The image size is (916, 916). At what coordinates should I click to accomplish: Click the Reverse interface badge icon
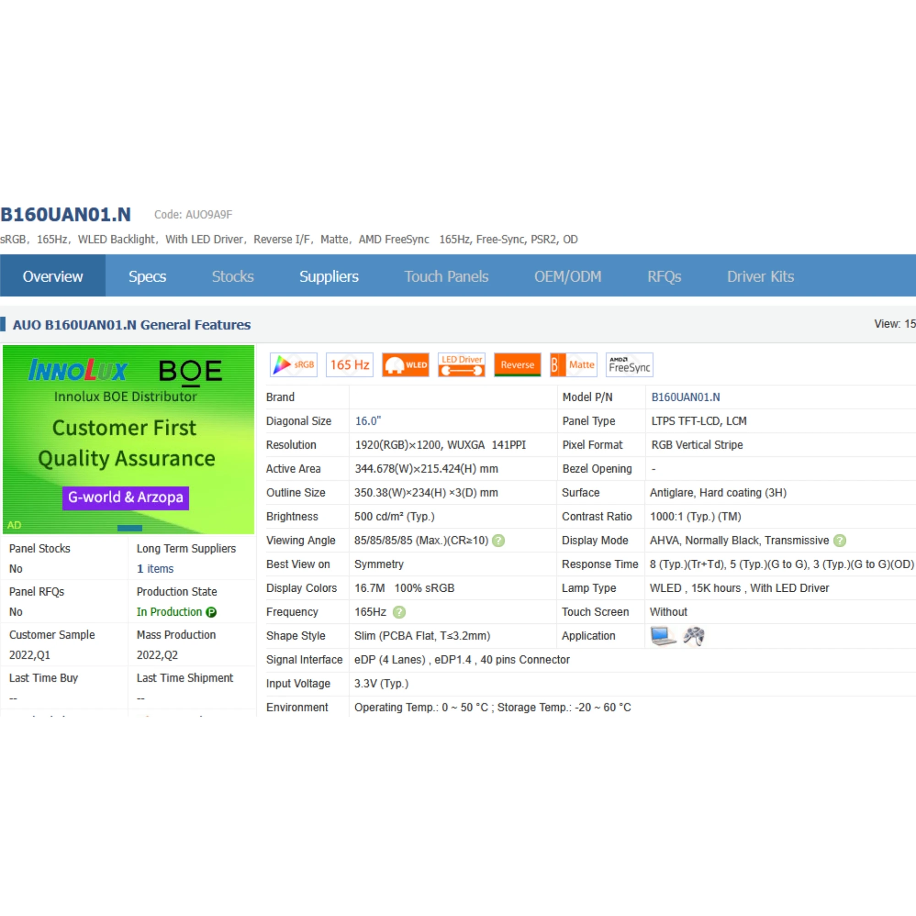517,365
